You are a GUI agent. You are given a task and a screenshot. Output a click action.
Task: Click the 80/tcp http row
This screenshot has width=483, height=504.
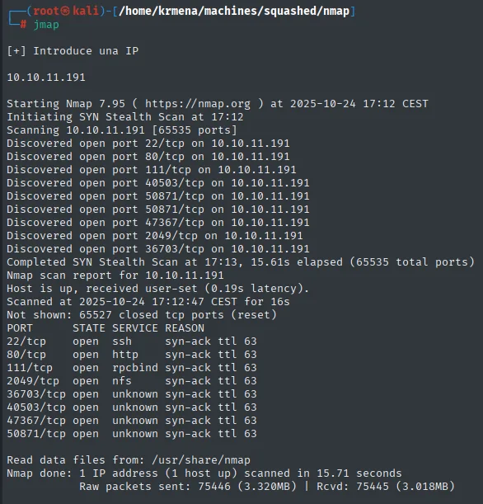pos(132,354)
